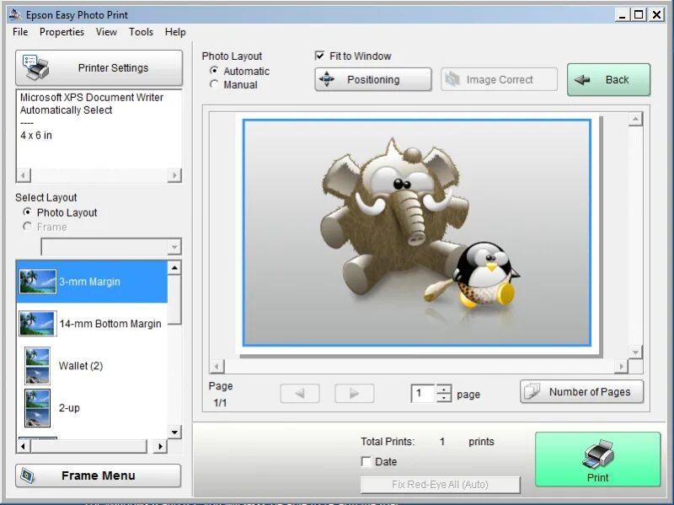
Task: Click the Image Correct icon
Action: [x=452, y=79]
